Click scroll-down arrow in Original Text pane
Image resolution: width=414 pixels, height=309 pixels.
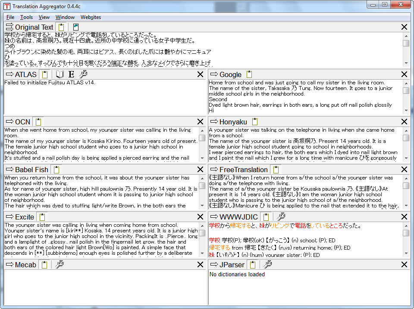pos(406,63)
